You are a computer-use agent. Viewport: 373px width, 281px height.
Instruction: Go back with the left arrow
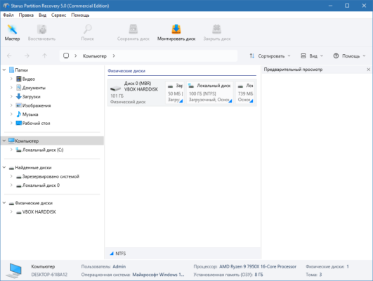(x=9, y=56)
